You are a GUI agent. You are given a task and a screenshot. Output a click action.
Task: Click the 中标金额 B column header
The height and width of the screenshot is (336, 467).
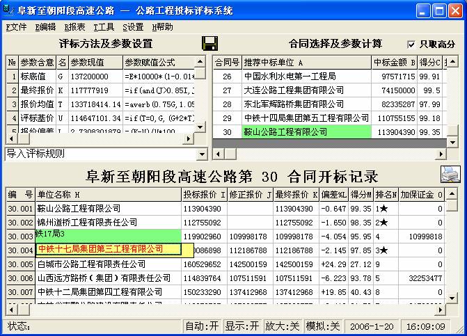pos(395,63)
